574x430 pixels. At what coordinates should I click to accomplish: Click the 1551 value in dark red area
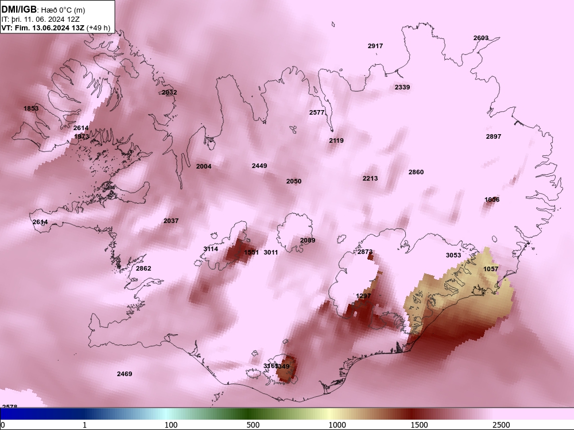pos(251,253)
